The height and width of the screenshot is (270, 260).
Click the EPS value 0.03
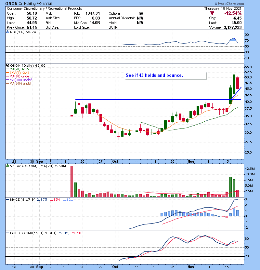coord(96,18)
